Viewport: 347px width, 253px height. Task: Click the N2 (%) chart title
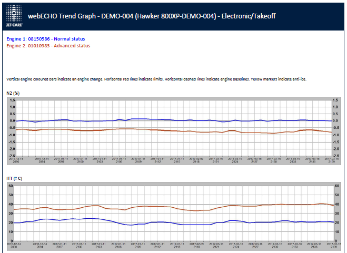tap(13, 93)
